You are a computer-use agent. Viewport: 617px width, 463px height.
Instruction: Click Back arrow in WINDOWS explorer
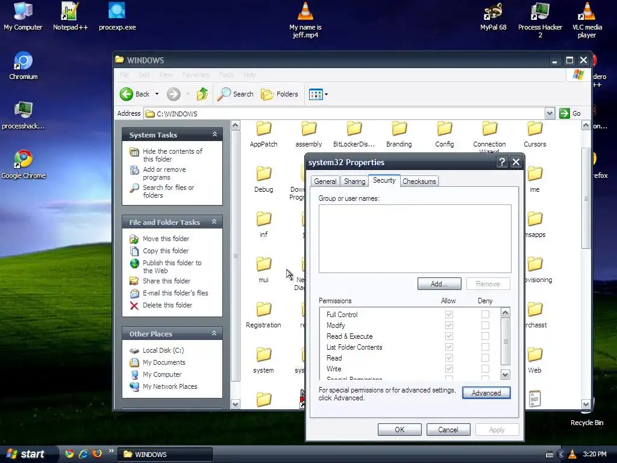(x=134, y=94)
